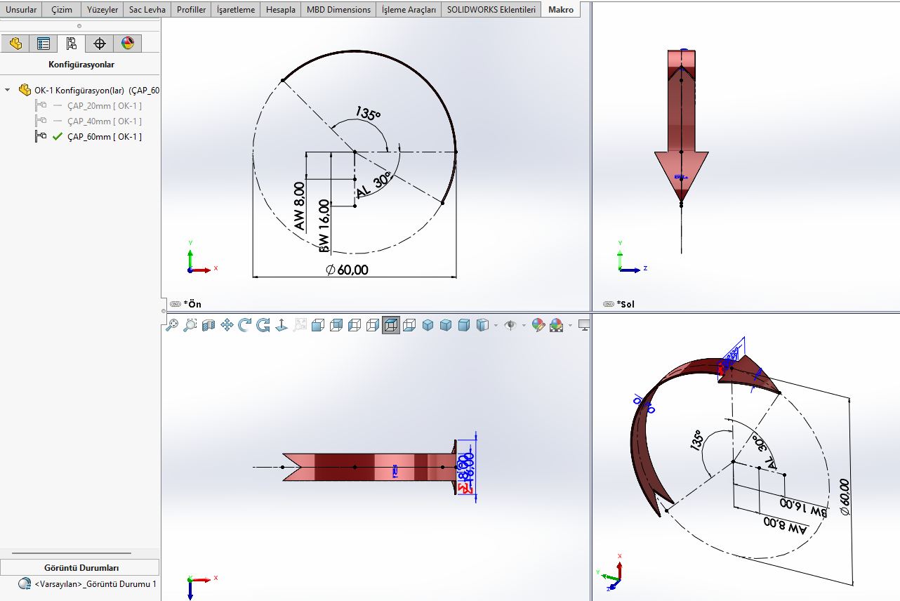Open the View Orientation dropdown arrow
The height and width of the screenshot is (601, 900).
coord(496,326)
